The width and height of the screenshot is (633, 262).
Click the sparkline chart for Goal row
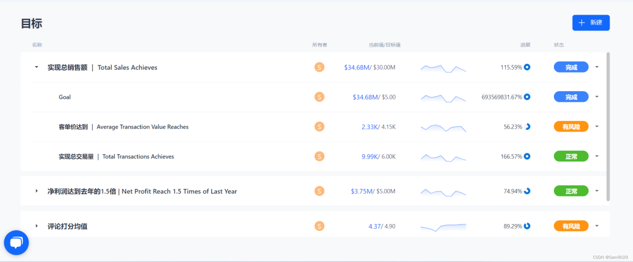(443, 97)
